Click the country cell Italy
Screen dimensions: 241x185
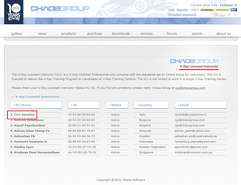click(142, 114)
